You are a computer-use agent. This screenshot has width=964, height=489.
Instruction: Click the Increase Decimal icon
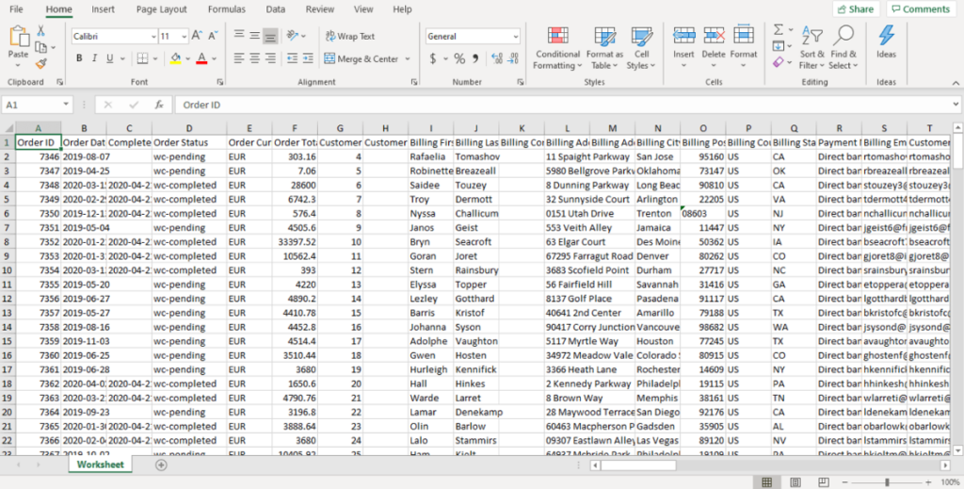497,59
